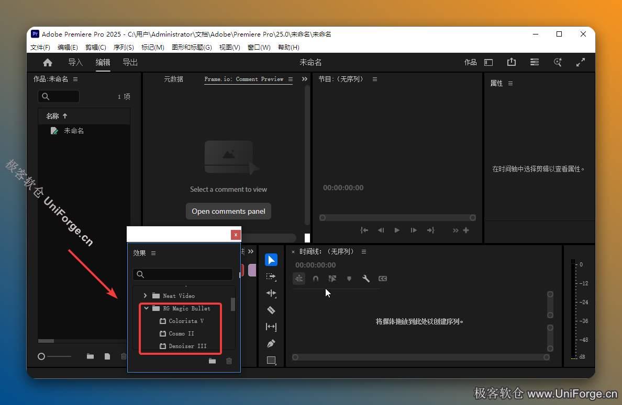Select the Pen tool
Viewport: 622px width, 405px height.
(x=271, y=344)
